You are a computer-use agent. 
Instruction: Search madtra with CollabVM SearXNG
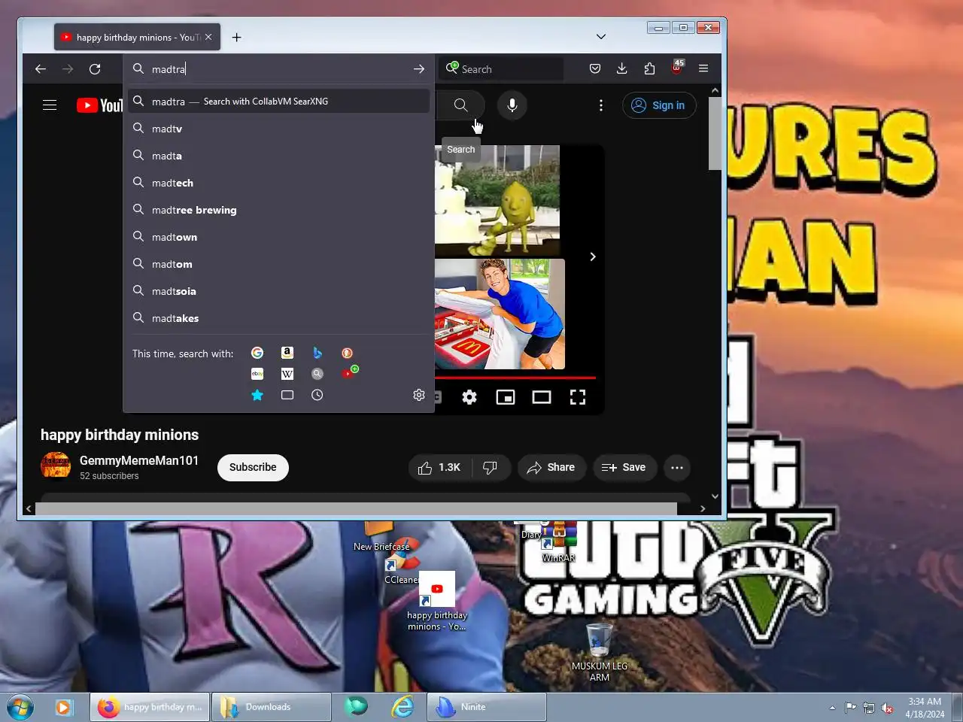[278, 102]
